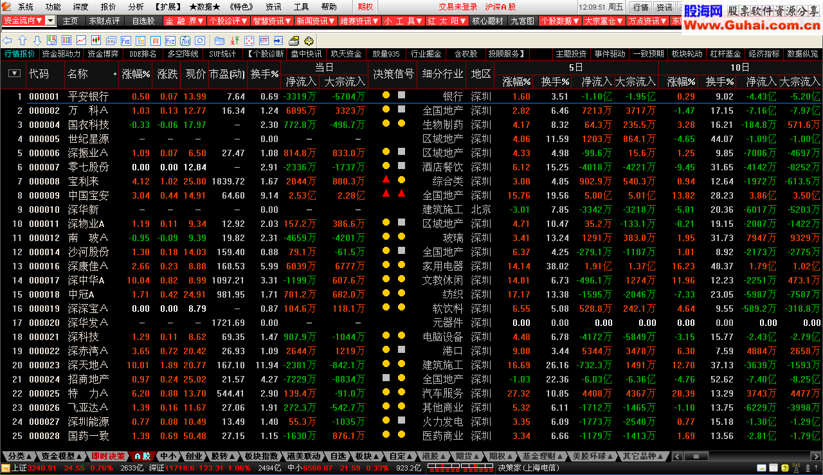Click the blue arrow-to-list icon
The height and width of the screenshot is (475, 823).
tap(279, 40)
